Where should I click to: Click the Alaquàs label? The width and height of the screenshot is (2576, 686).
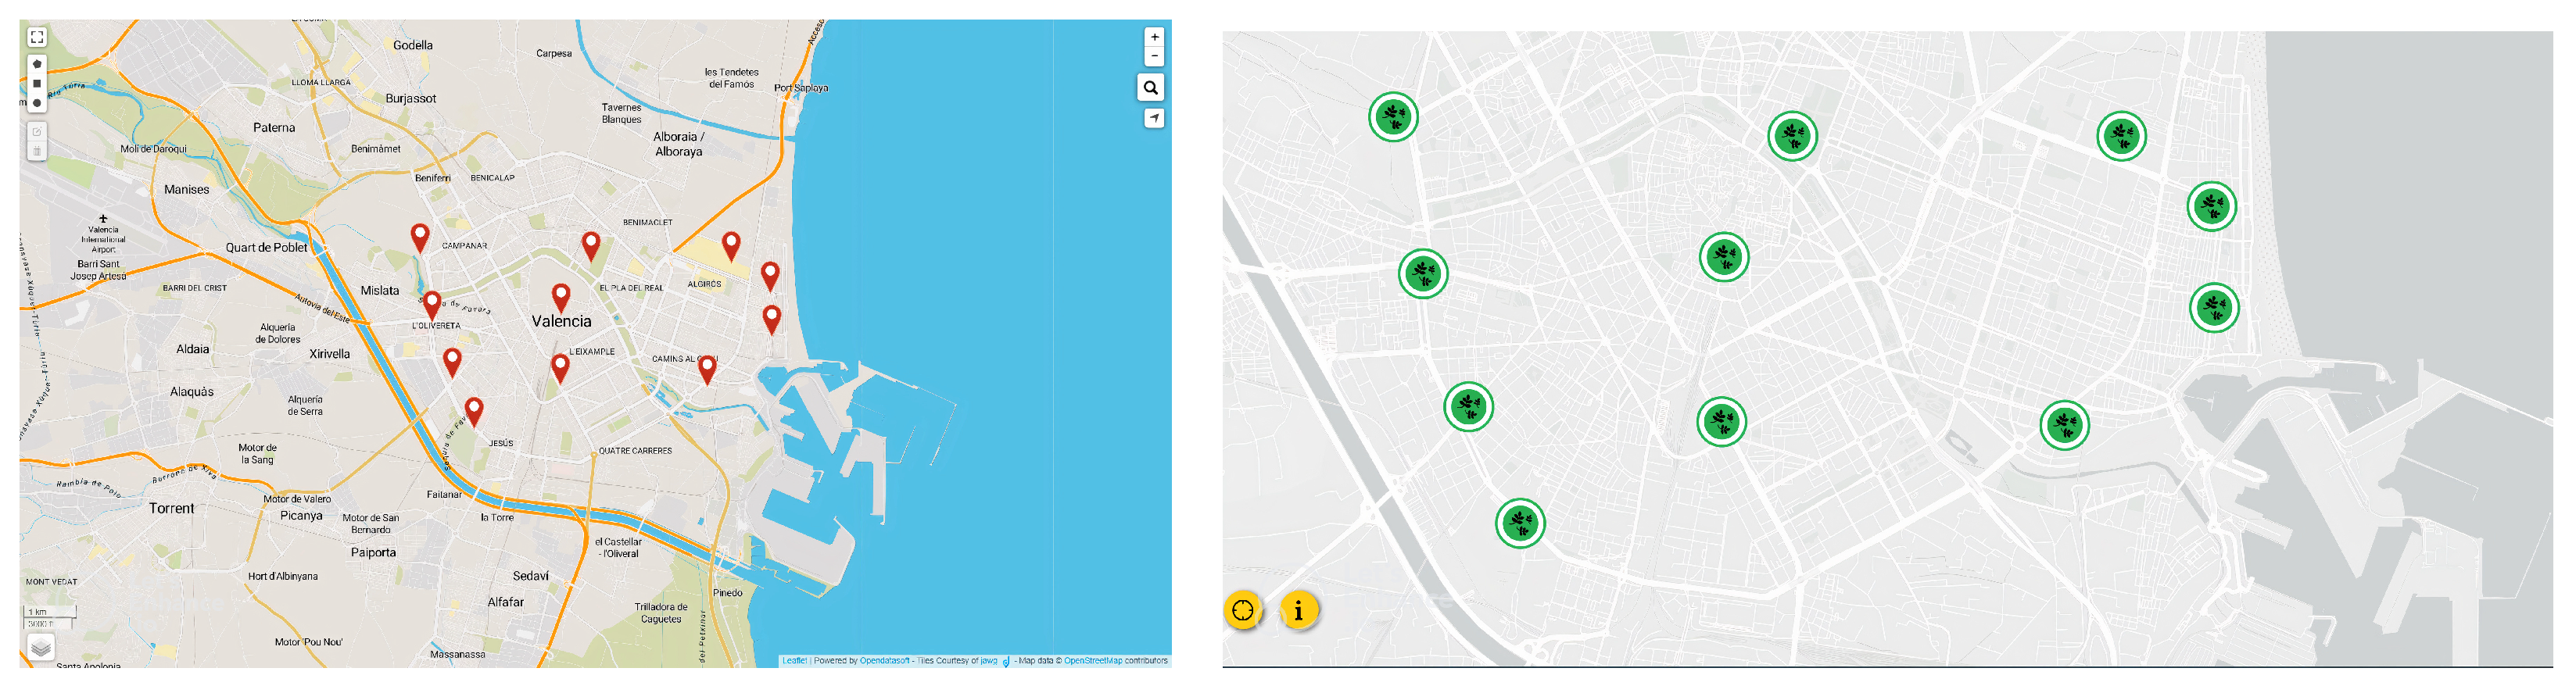click(192, 392)
